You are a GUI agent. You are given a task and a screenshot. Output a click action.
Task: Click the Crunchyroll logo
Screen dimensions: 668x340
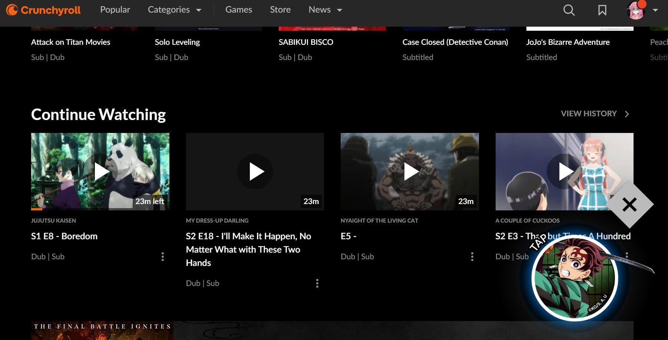coord(43,10)
